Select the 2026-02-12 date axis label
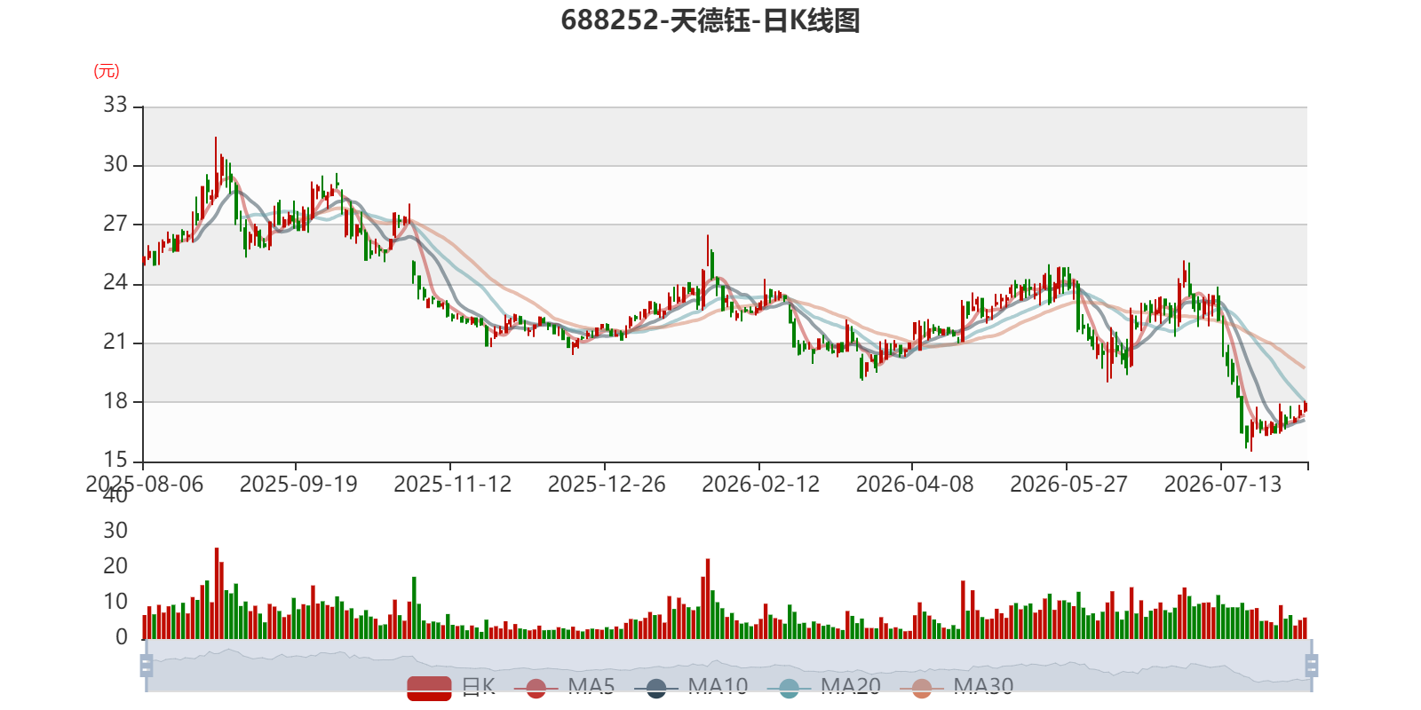This screenshot has height=710, width=1421. point(761,485)
